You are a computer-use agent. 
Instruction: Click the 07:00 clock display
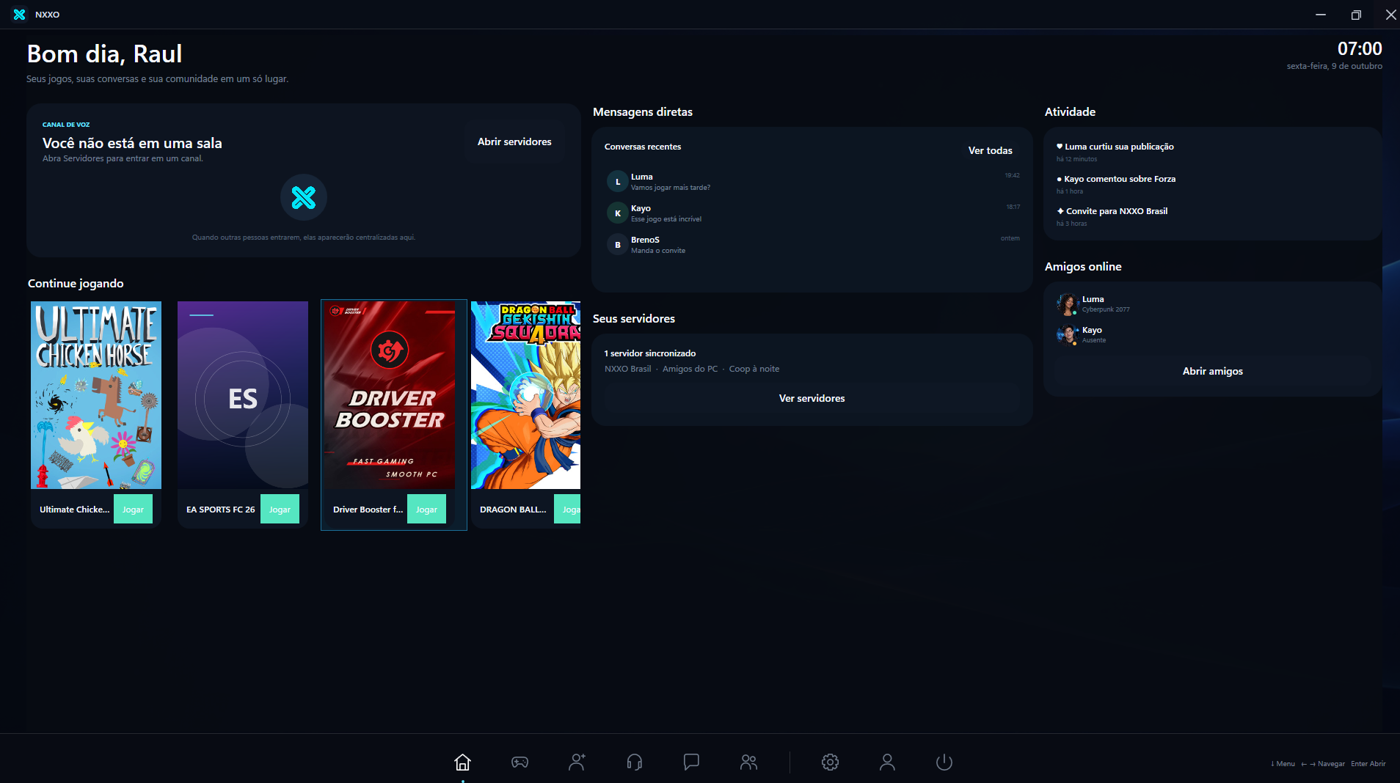1360,49
